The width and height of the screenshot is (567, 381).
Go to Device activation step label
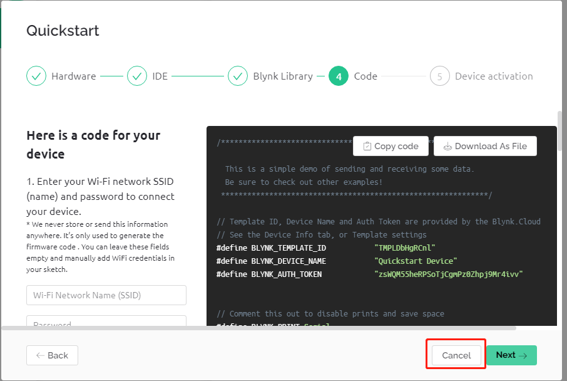(494, 76)
